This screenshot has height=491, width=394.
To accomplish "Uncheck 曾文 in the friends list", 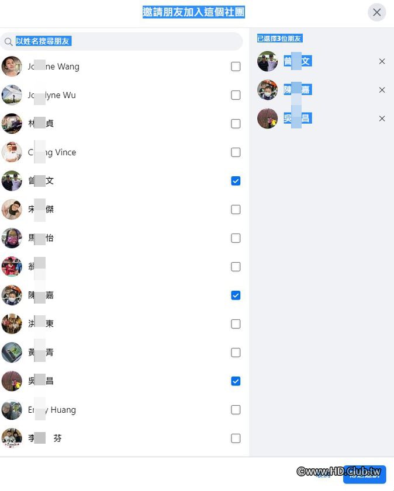I will click(x=236, y=180).
